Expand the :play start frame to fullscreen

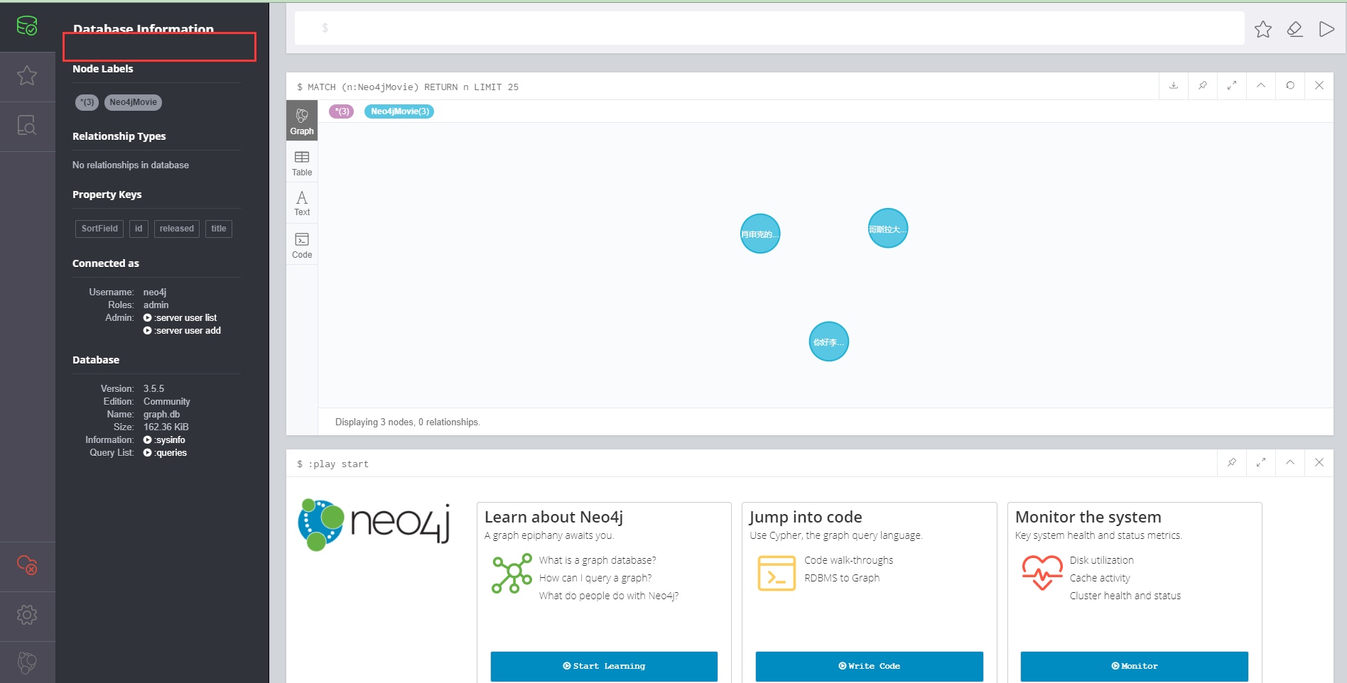[x=1260, y=463]
